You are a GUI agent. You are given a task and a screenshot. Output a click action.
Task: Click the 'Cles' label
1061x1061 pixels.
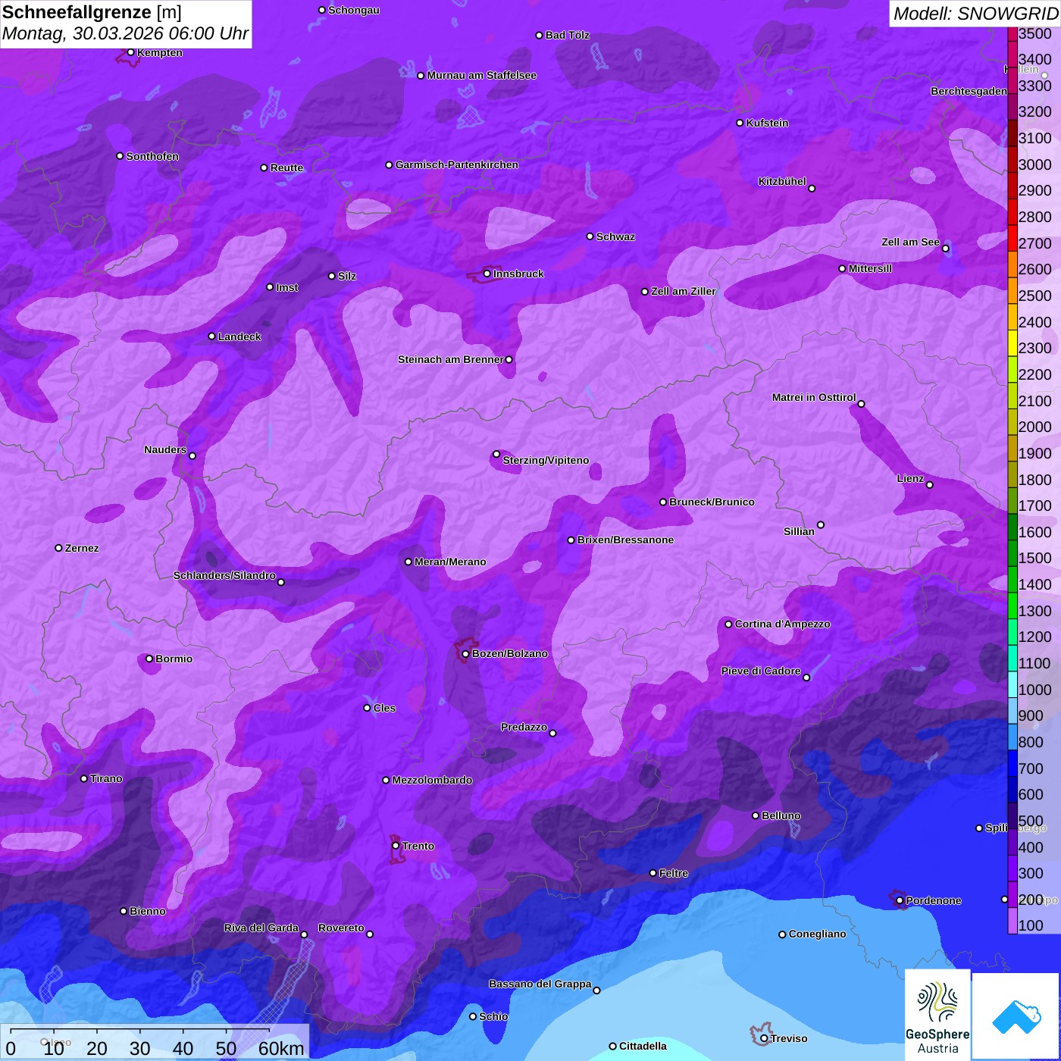pyautogui.click(x=384, y=708)
